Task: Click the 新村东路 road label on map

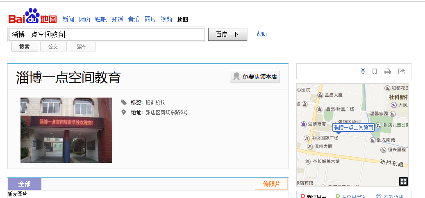Action: pyautogui.click(x=391, y=163)
